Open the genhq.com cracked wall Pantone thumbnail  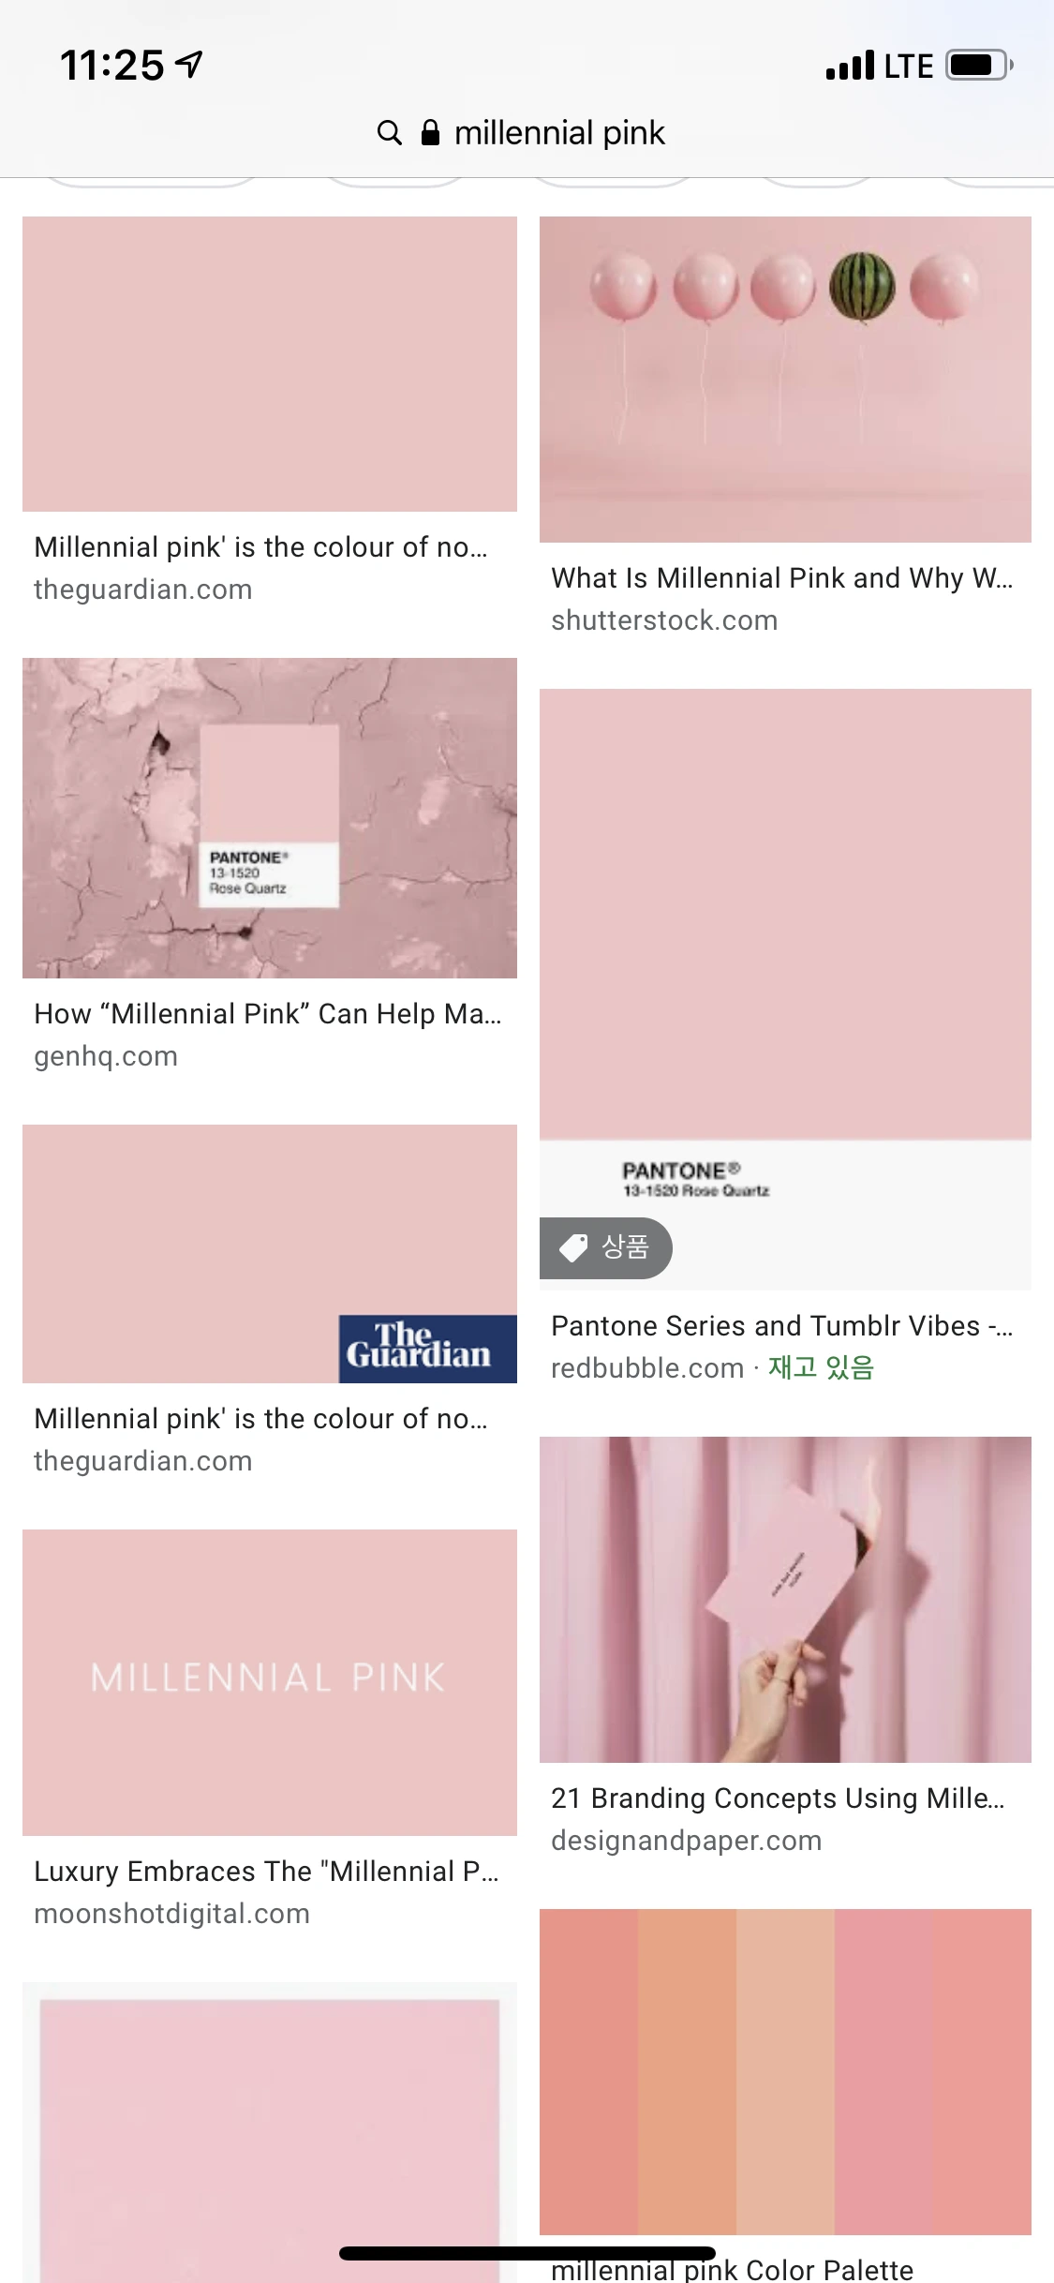[270, 818]
